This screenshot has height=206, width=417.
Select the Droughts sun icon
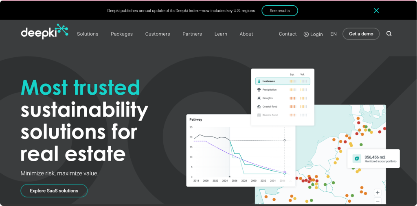point(259,98)
